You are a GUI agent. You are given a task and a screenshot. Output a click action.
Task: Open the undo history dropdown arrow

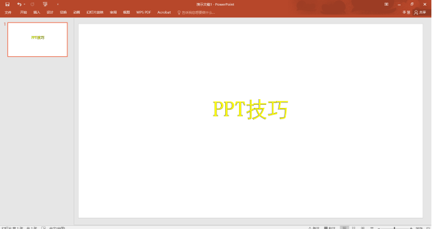(x=24, y=4)
